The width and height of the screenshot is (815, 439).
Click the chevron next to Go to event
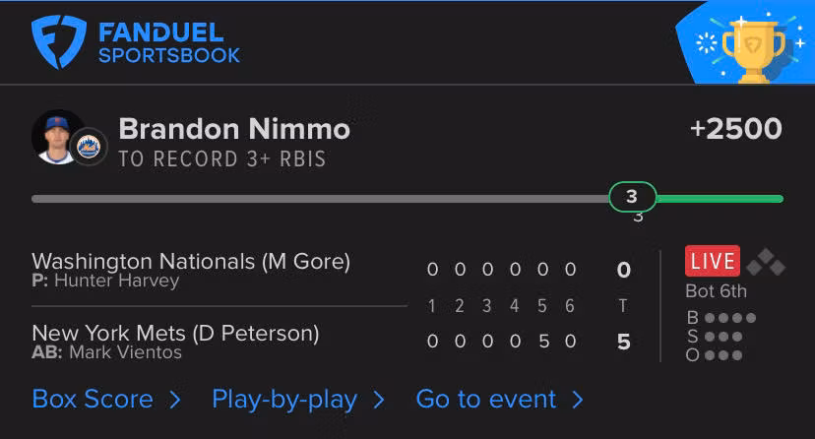pos(578,400)
